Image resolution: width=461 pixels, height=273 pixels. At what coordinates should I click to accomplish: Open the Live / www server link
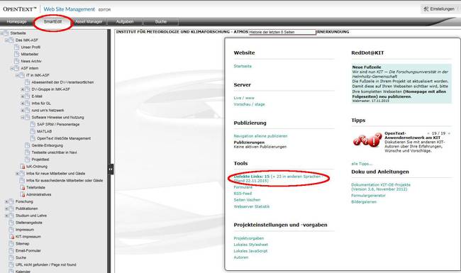point(244,98)
